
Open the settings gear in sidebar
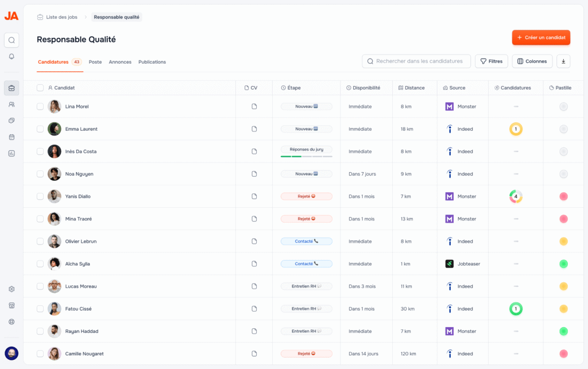click(11, 289)
